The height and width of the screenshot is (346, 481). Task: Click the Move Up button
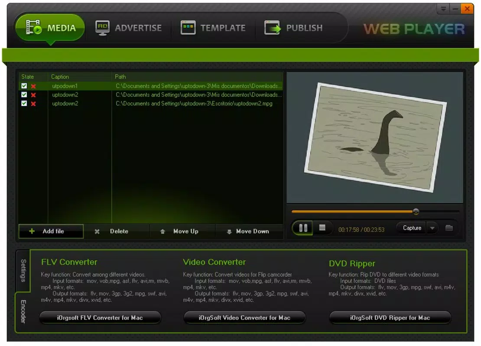point(183,231)
